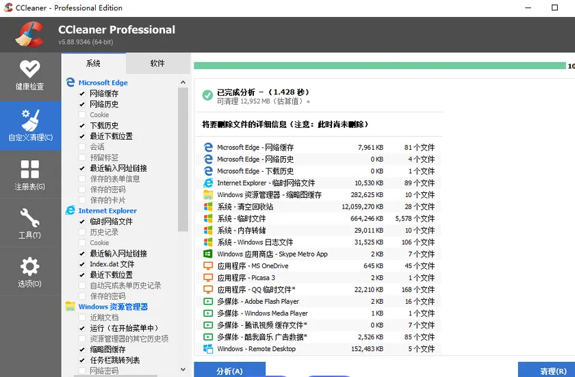Click the green analysis complete checkmark icon
Image resolution: width=575 pixels, height=377 pixels.
tap(207, 95)
